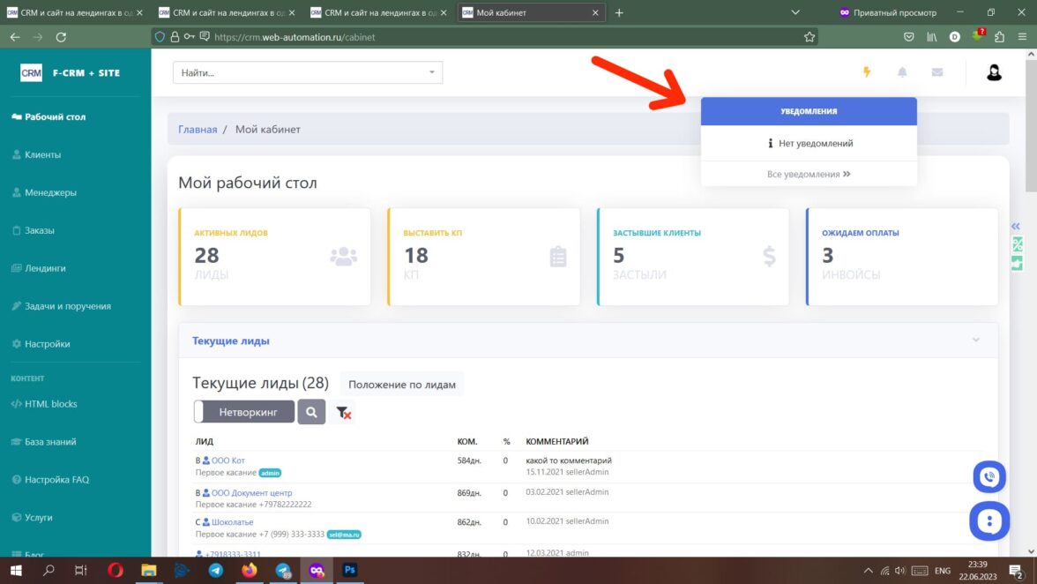Open messages via the envelope icon
The height and width of the screenshot is (584, 1037).
click(936, 72)
